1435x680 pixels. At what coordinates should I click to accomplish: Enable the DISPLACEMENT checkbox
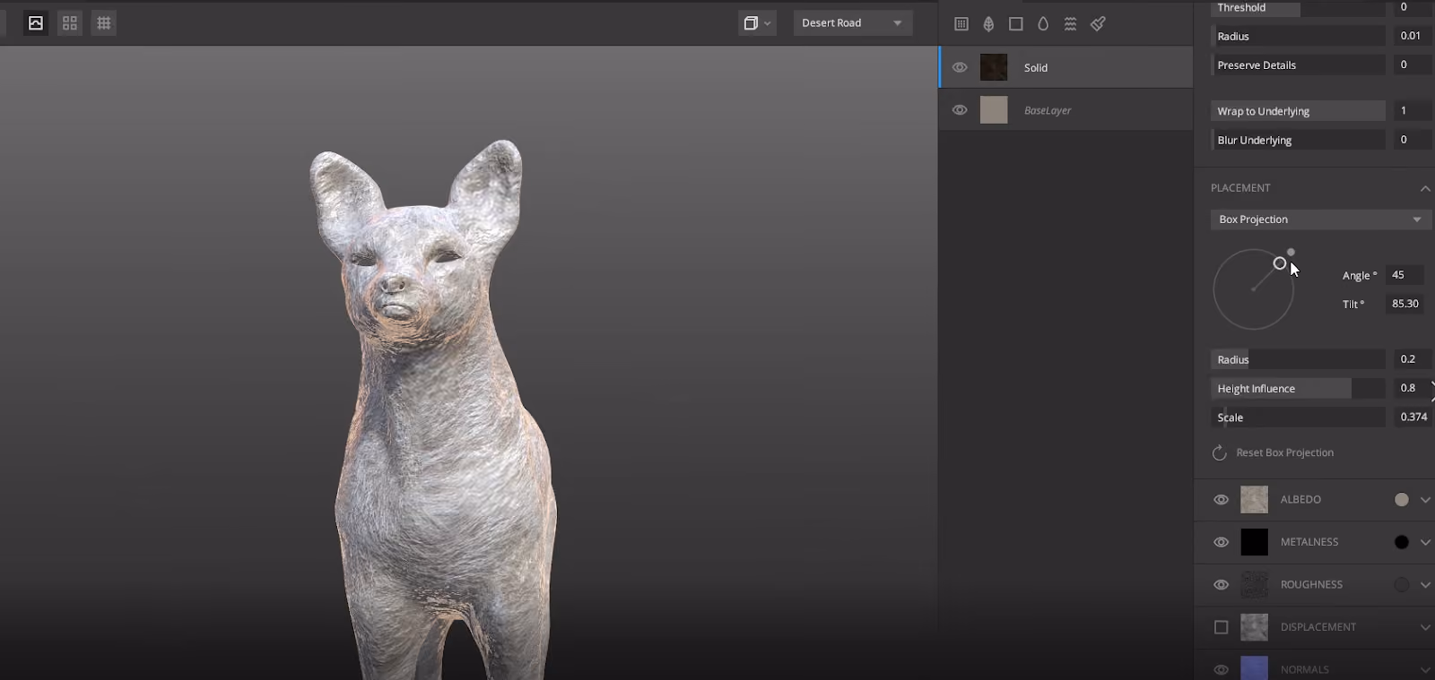(x=1221, y=627)
